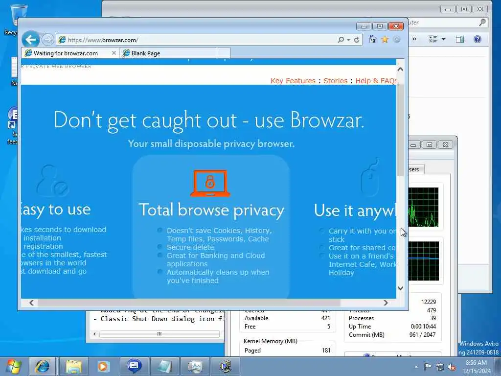This screenshot has width=501, height=376.
Task: Click the page's vertical scrollbar thumb
Action: coord(400,129)
